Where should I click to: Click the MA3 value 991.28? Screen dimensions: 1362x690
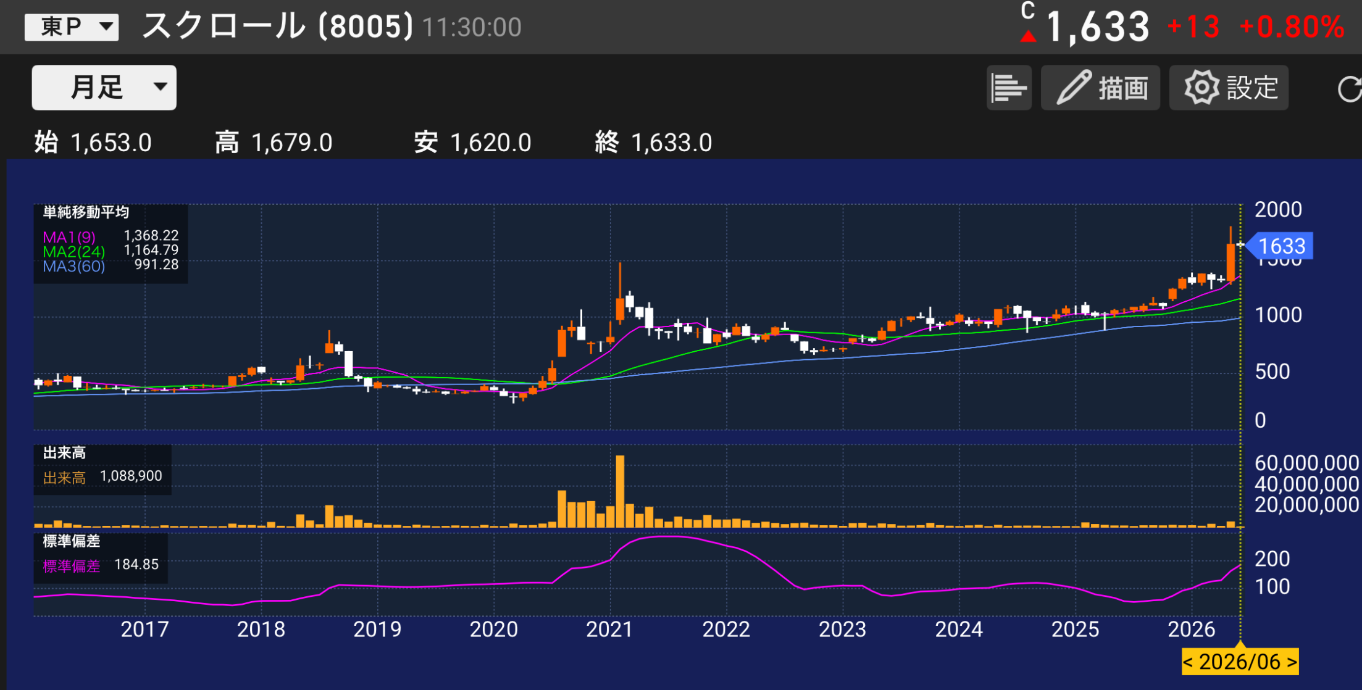pos(157,265)
